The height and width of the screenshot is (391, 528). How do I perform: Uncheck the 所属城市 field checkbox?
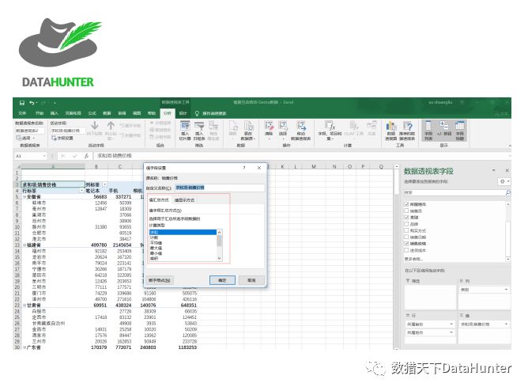[408, 205]
